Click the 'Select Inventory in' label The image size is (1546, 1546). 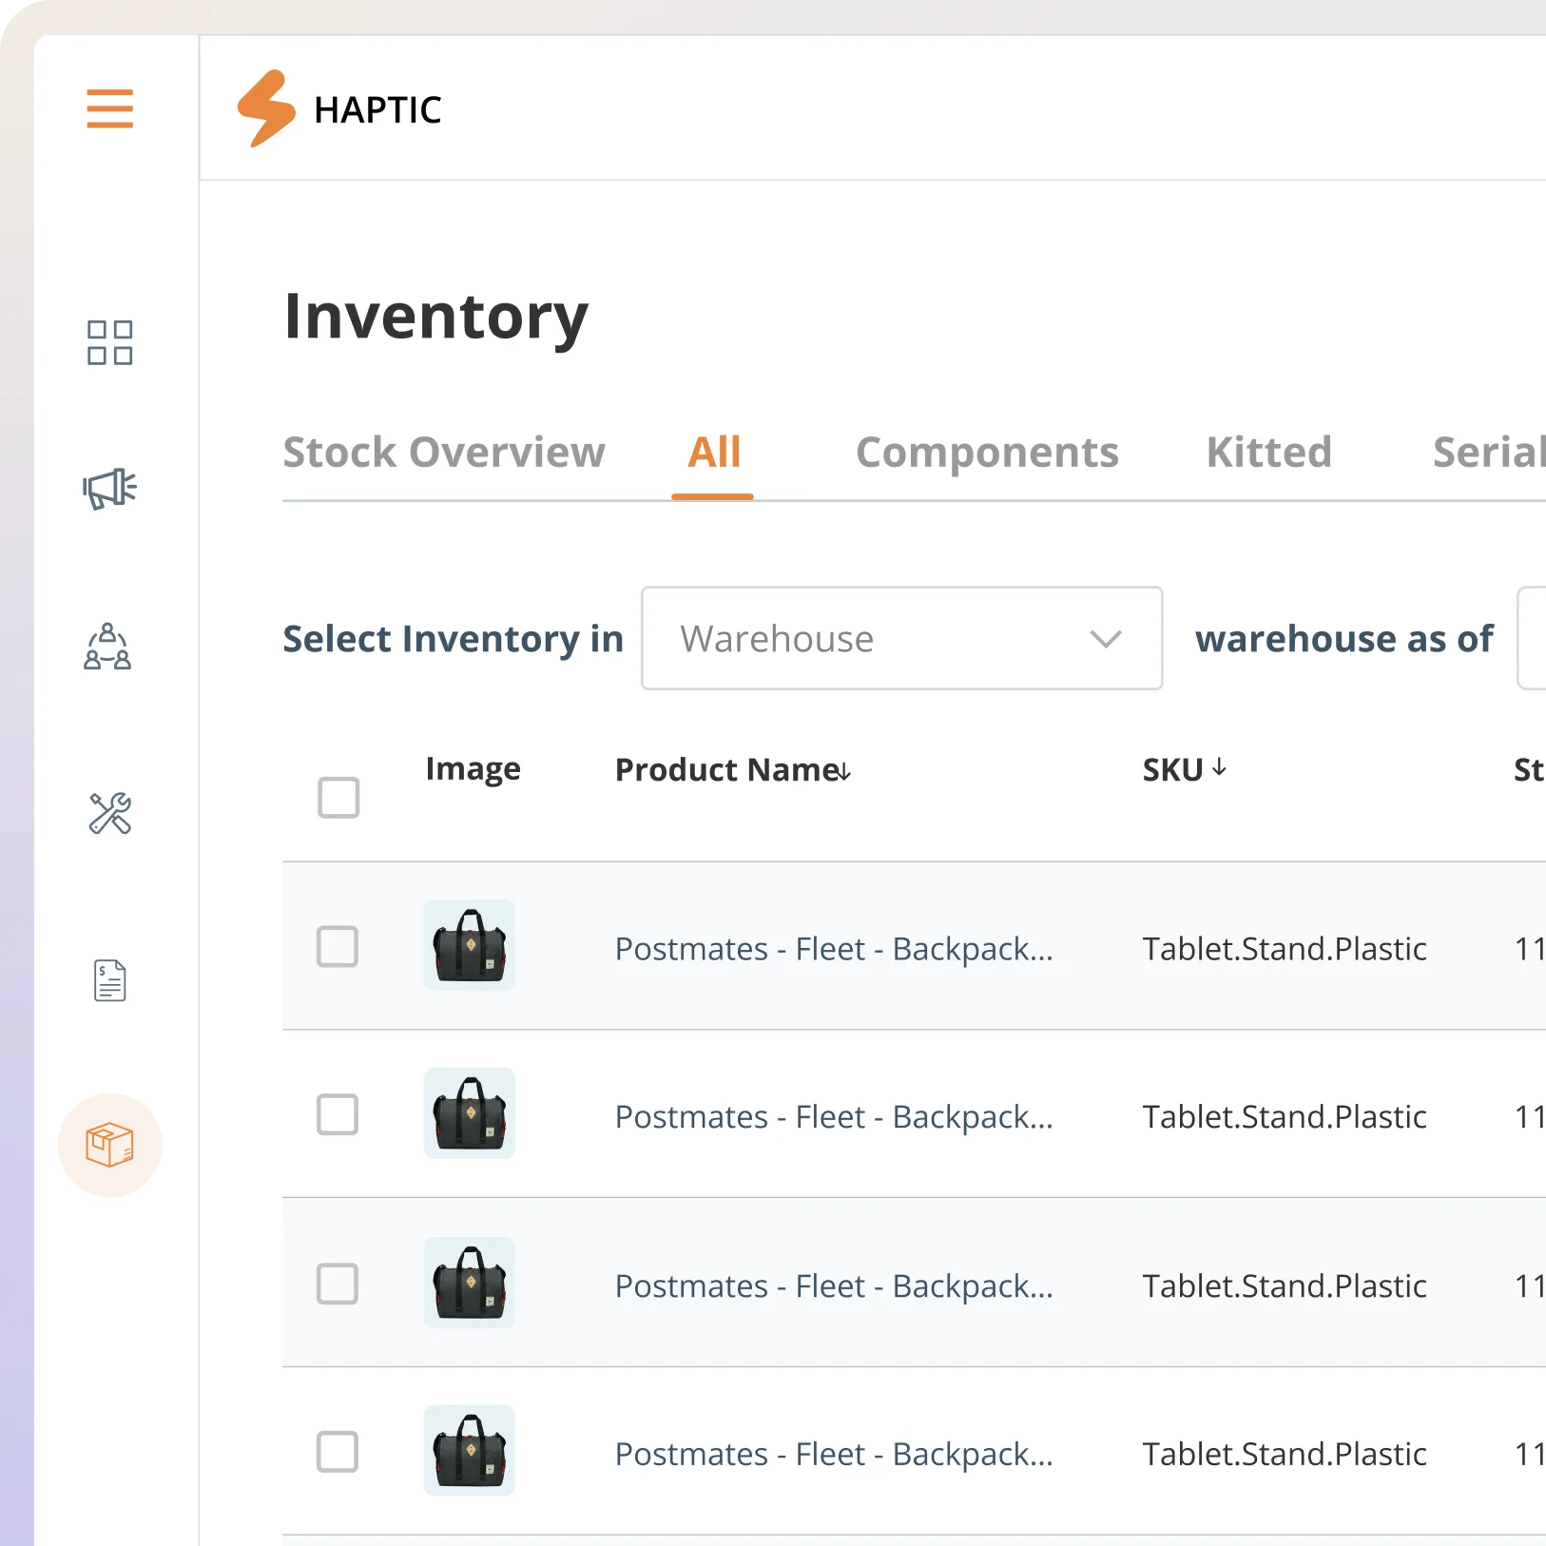click(x=453, y=639)
